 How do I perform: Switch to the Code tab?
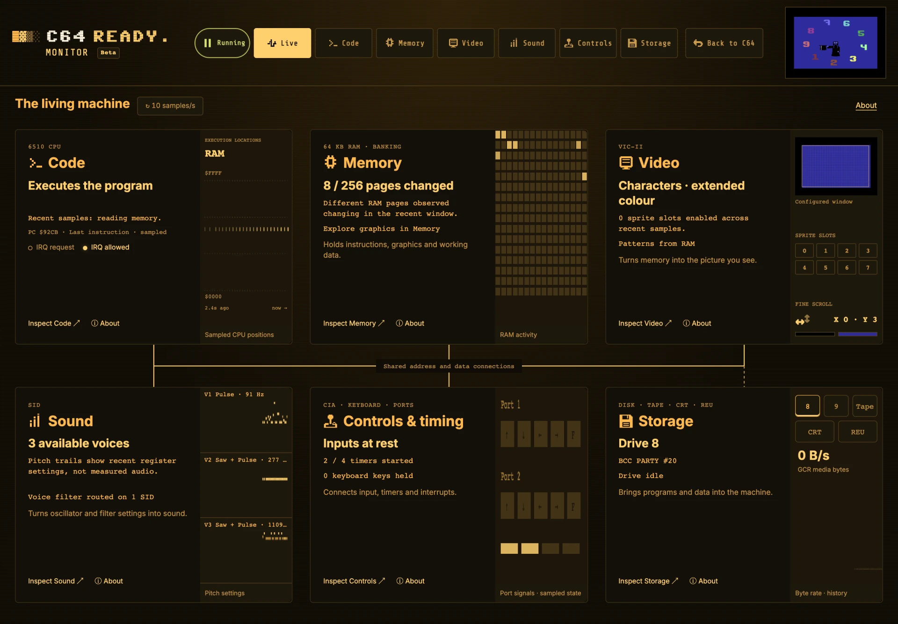(x=343, y=43)
